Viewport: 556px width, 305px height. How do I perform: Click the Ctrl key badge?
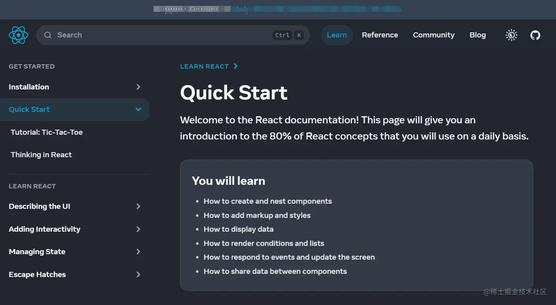click(282, 35)
